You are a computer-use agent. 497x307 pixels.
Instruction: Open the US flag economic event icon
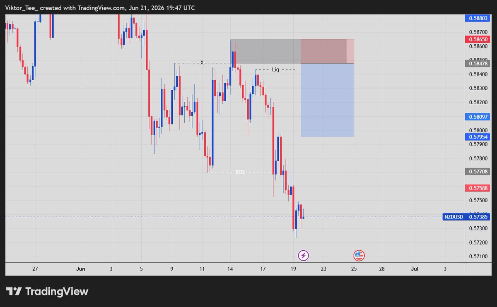pos(359,255)
